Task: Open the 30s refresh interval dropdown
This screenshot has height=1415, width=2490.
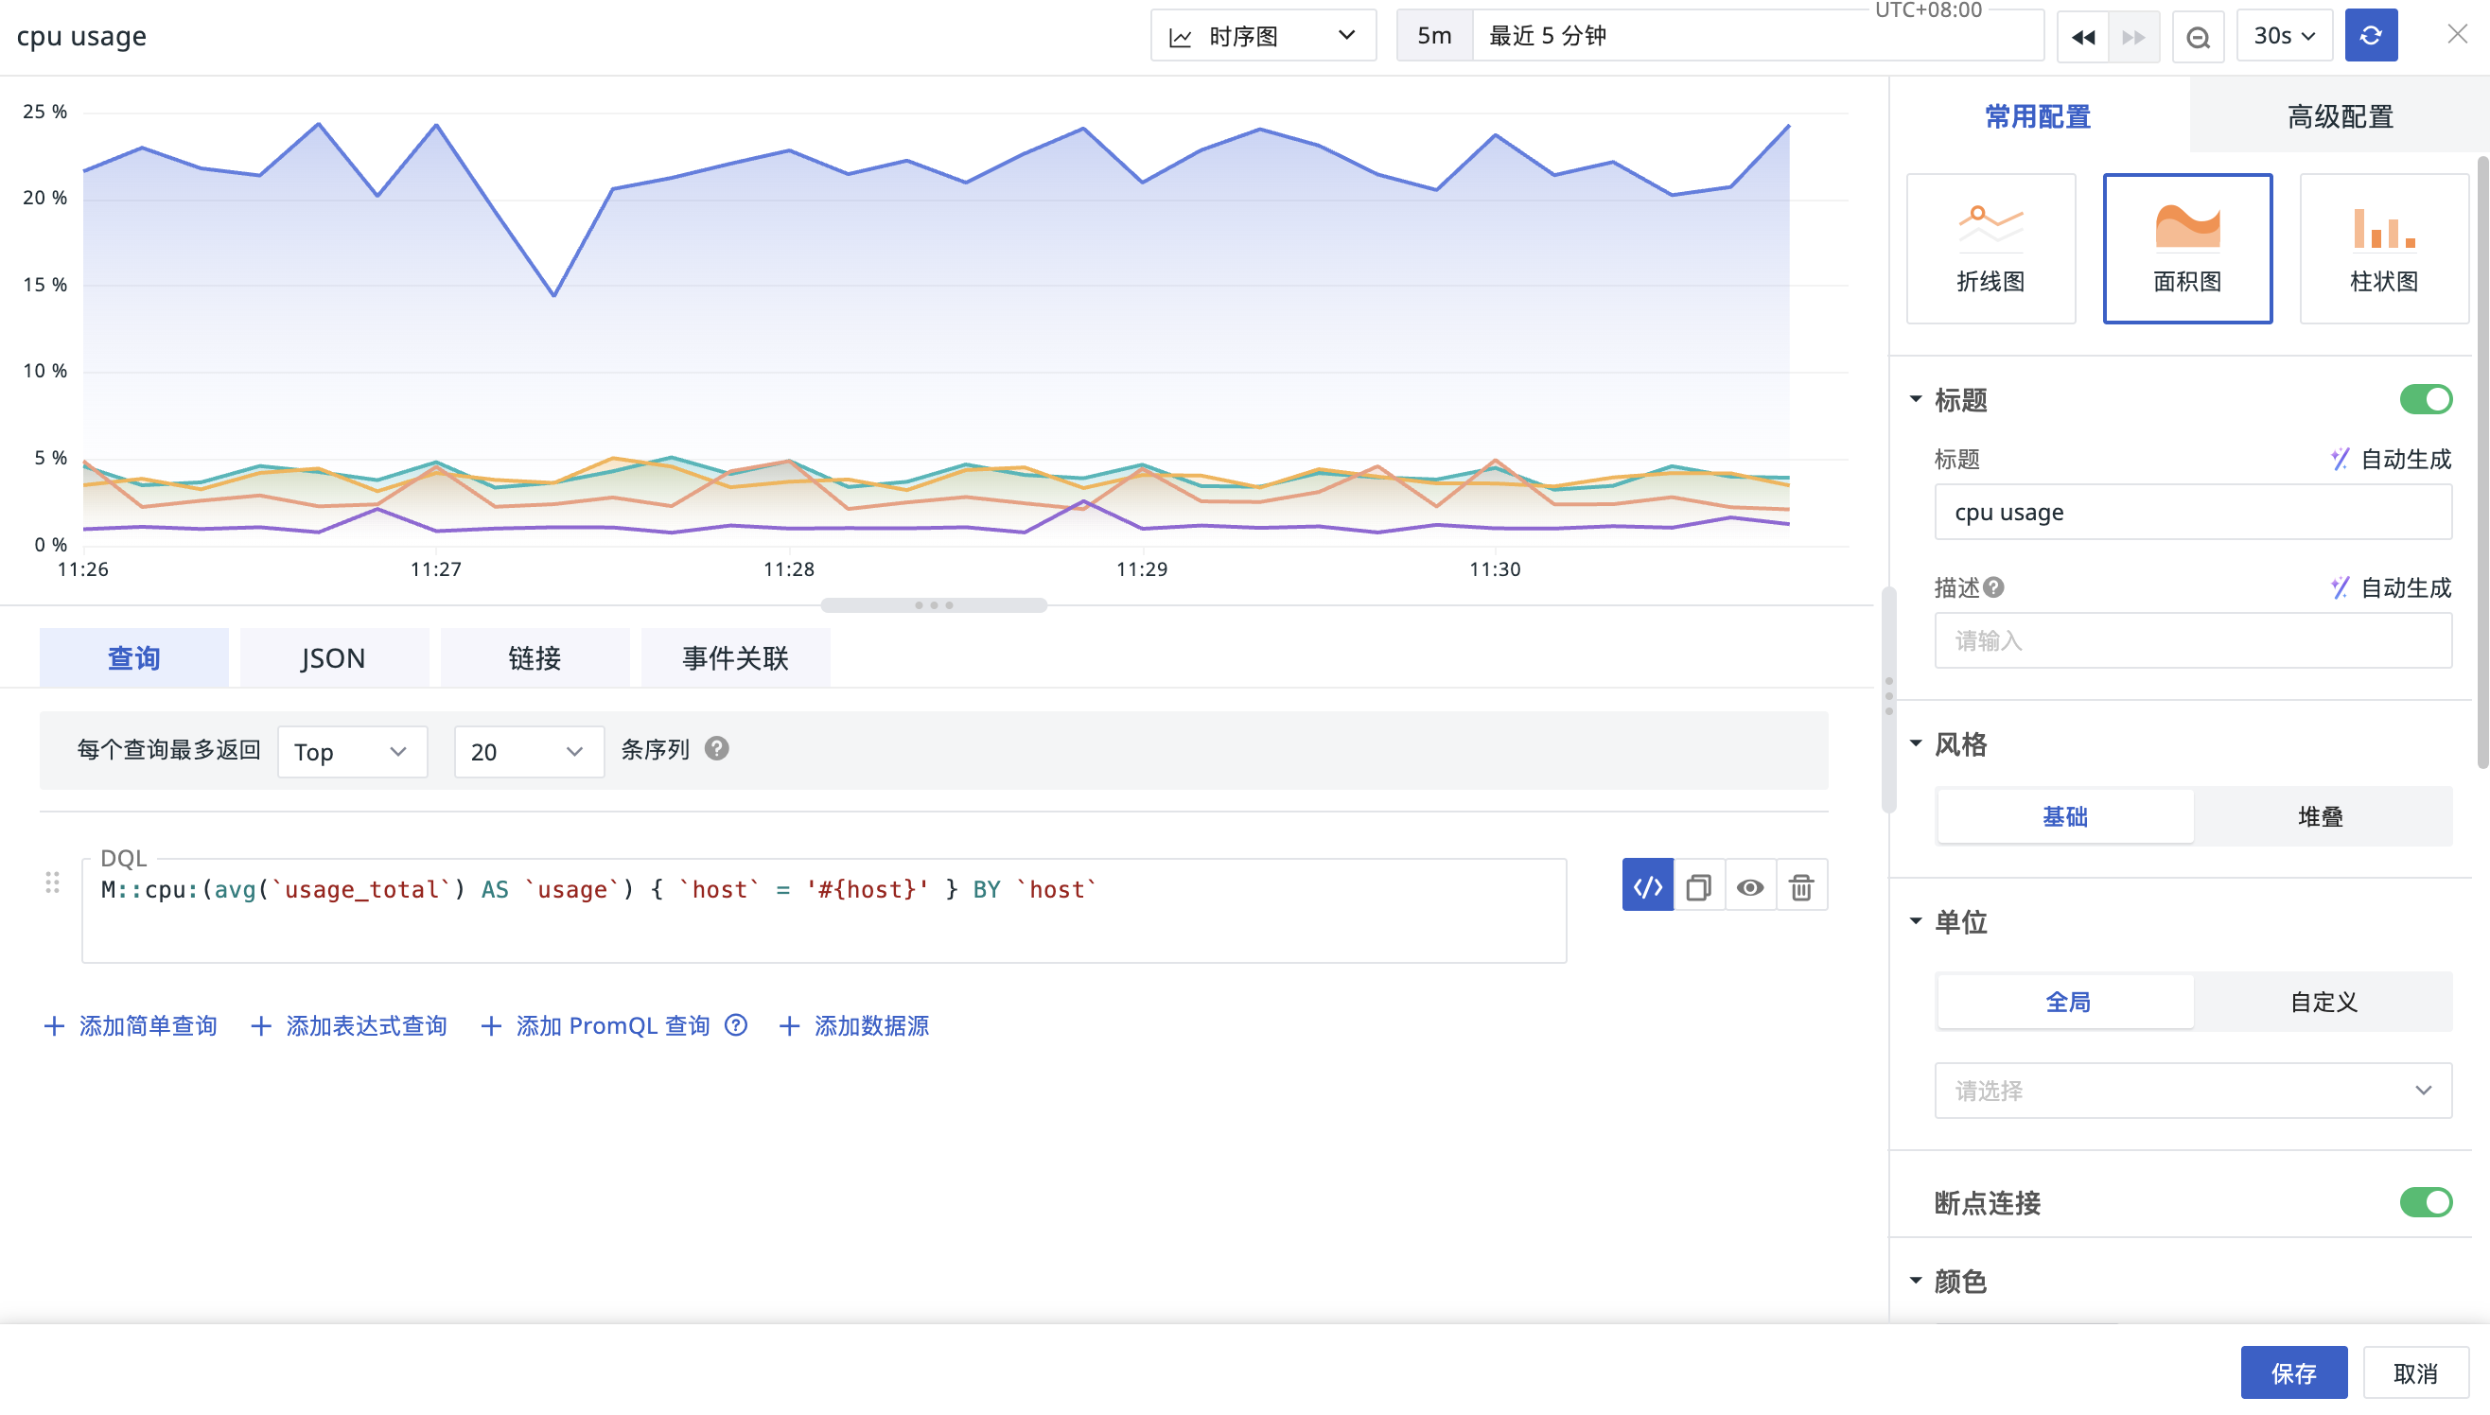Action: (x=2283, y=36)
